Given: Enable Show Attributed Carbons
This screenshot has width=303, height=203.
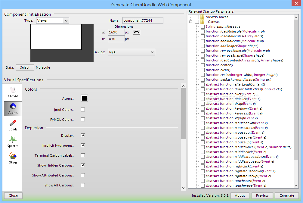Looking at the screenshot, I should (83, 175).
